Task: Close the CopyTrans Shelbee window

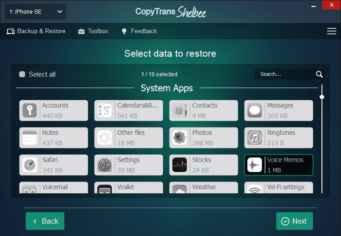Action: 331,5
